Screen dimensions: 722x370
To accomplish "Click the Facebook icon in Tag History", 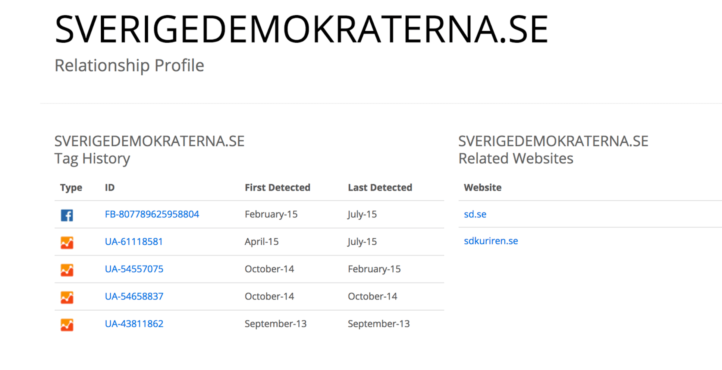I will click(x=67, y=215).
